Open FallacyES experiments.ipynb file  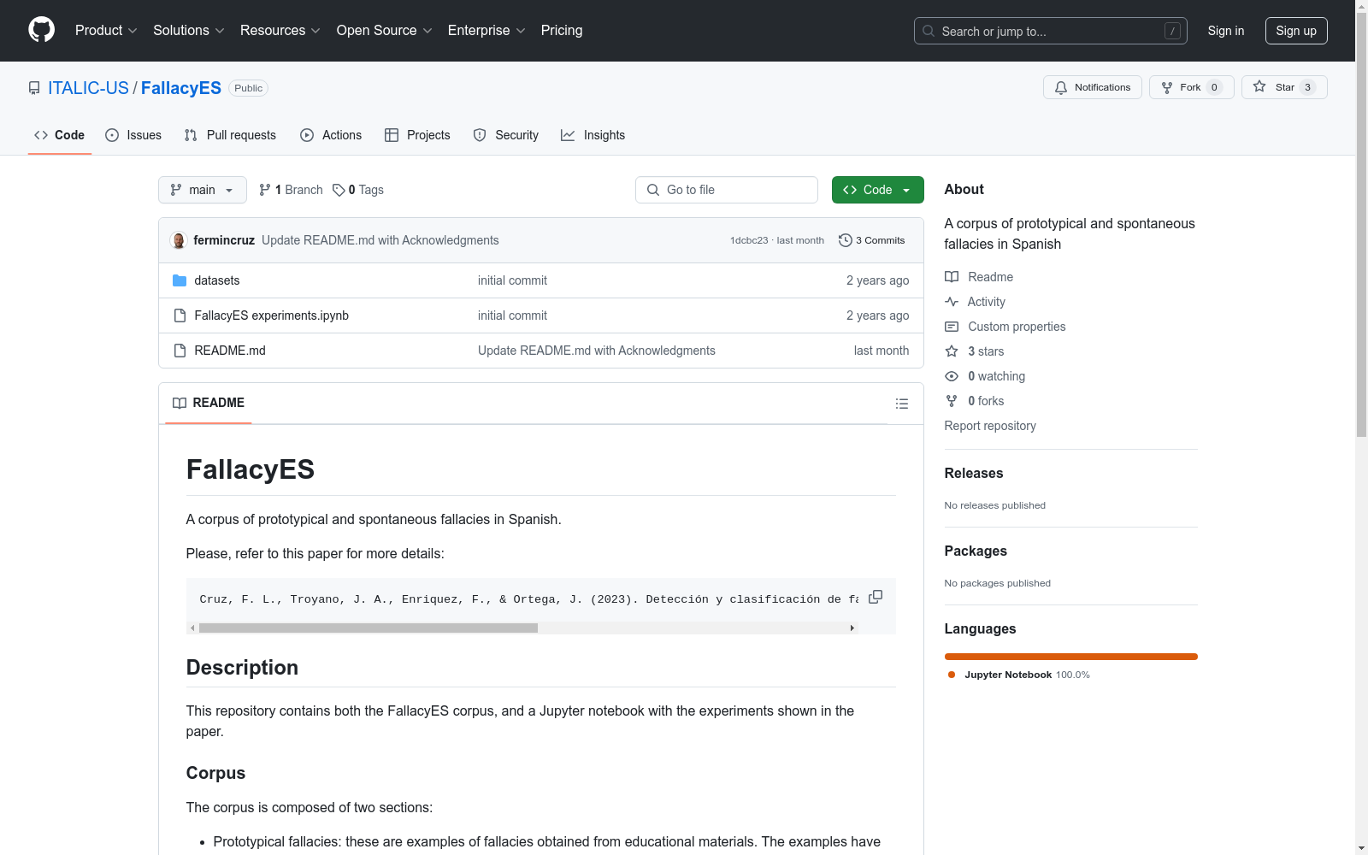(272, 315)
